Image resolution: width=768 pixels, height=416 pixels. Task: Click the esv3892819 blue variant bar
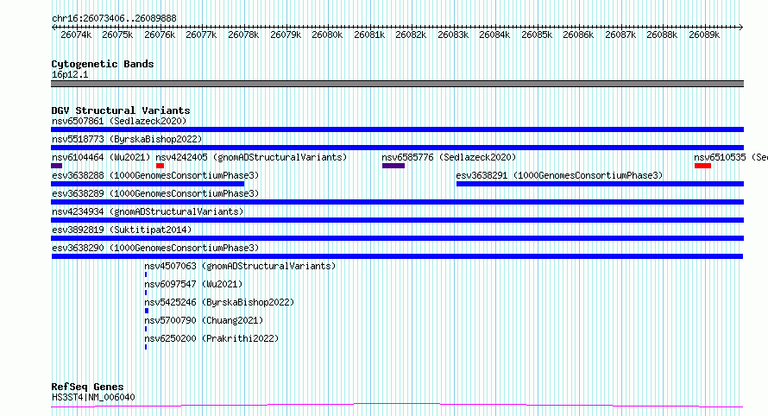point(397,238)
